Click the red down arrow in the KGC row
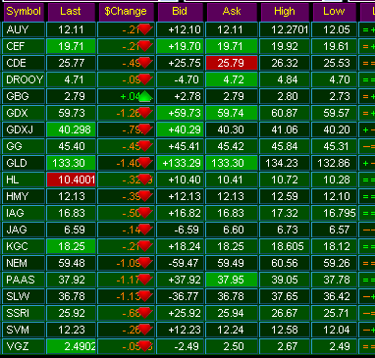Viewport: 375px width, 358px height. [x=144, y=246]
